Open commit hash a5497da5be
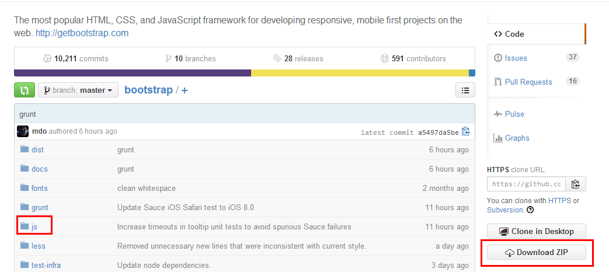The height and width of the screenshot is (272, 609). [x=438, y=132]
